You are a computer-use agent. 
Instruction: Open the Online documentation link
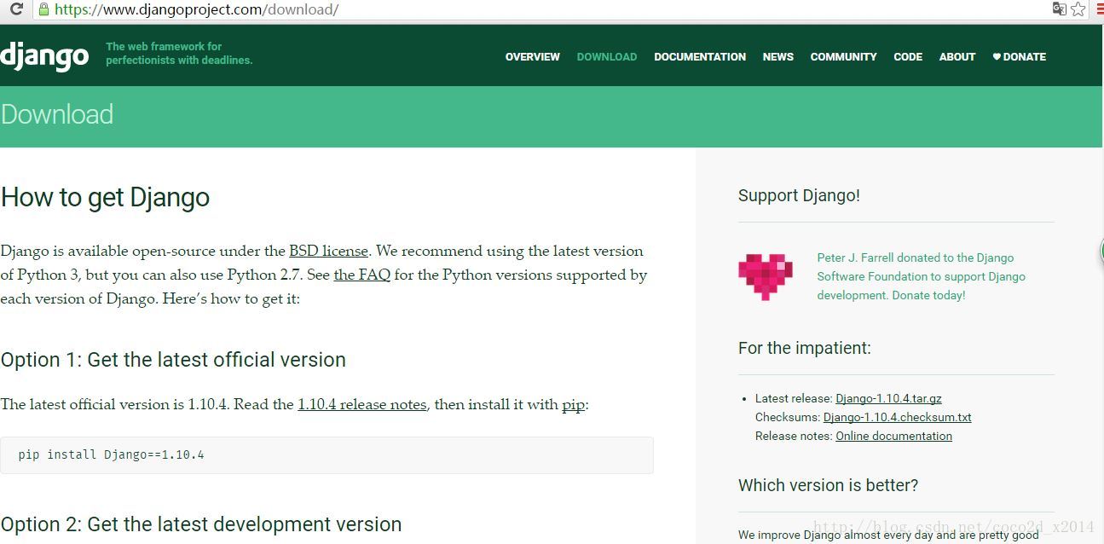pyautogui.click(x=893, y=436)
